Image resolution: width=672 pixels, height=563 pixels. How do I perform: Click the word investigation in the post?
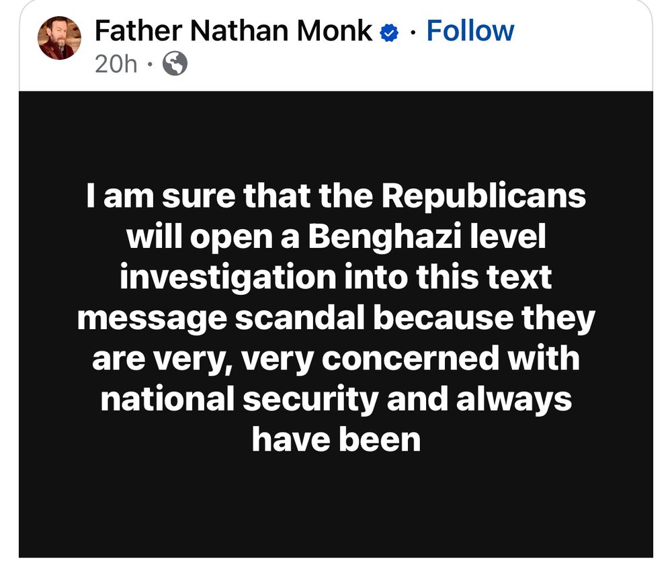tap(228, 279)
